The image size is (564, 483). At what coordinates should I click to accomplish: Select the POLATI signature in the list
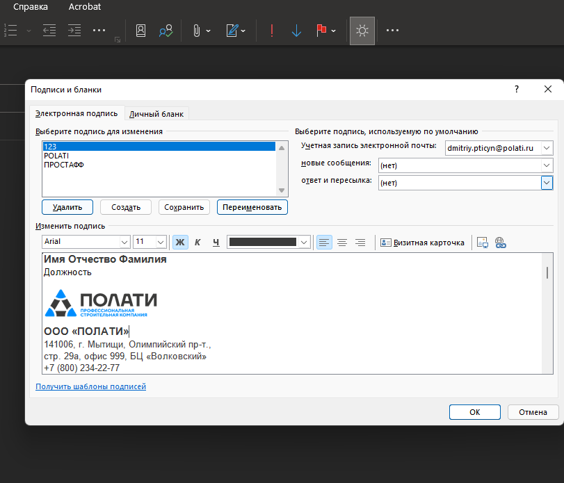(56, 156)
